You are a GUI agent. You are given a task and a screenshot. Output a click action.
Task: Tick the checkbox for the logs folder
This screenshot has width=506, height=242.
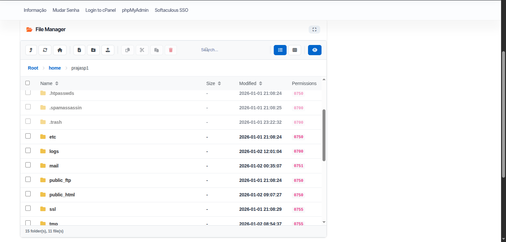28,150
